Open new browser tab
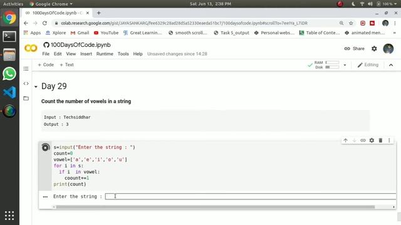 99,12
